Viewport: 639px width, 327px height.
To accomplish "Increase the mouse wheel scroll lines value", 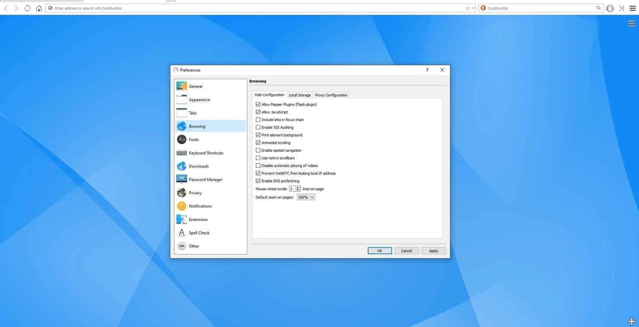I will click(x=298, y=188).
